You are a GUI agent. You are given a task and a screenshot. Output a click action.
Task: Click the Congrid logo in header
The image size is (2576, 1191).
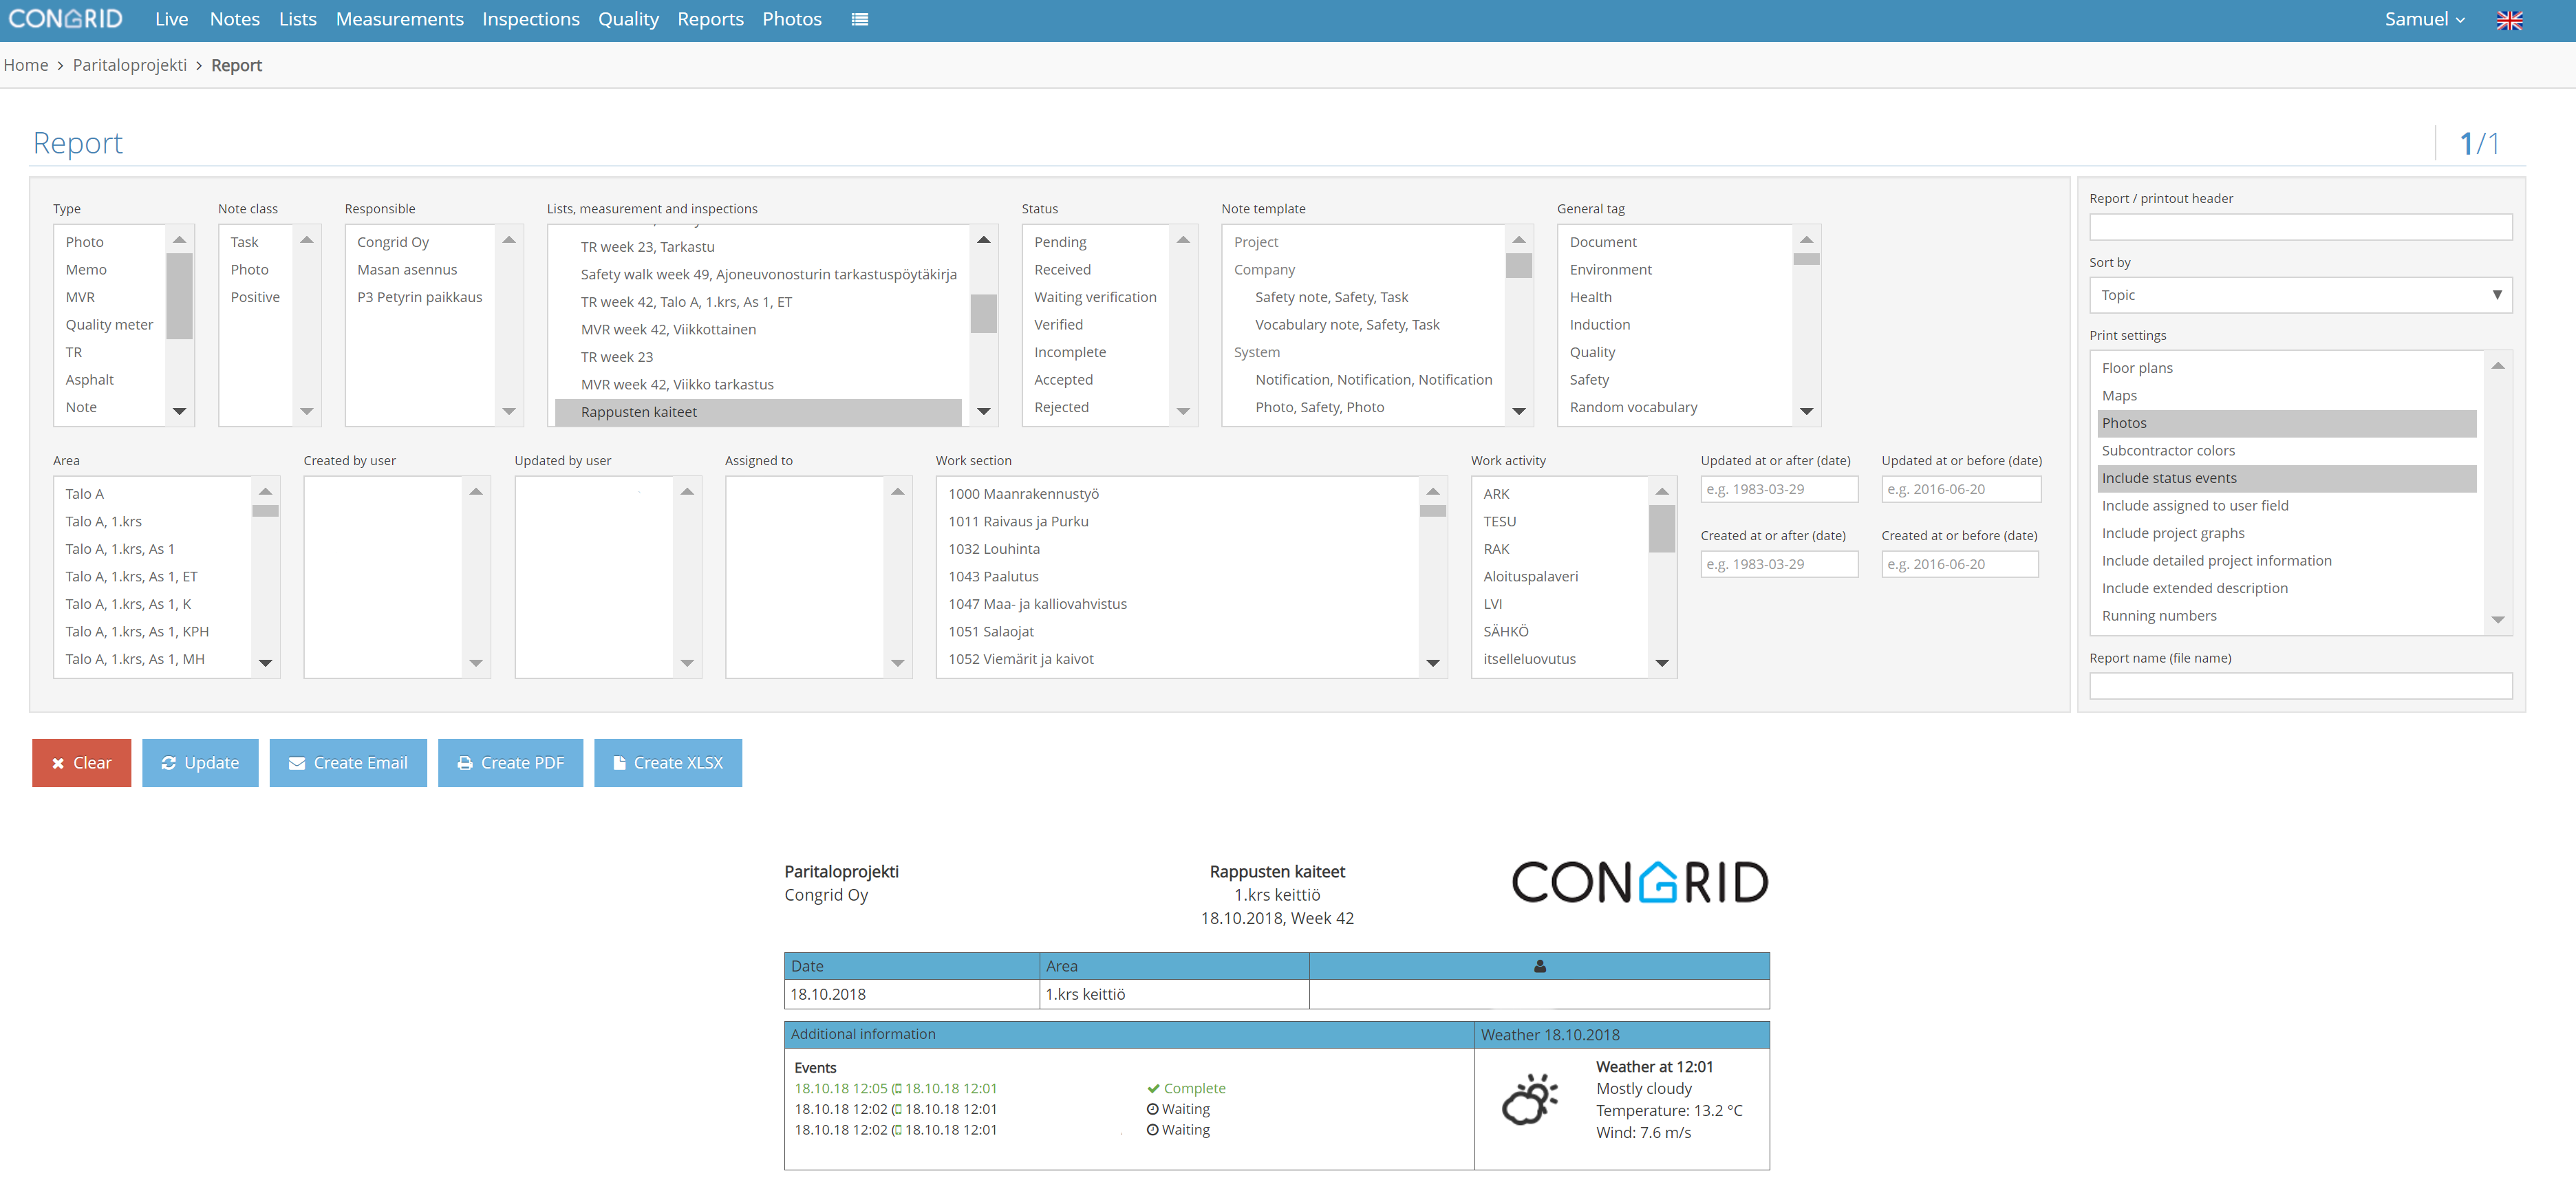(x=66, y=19)
